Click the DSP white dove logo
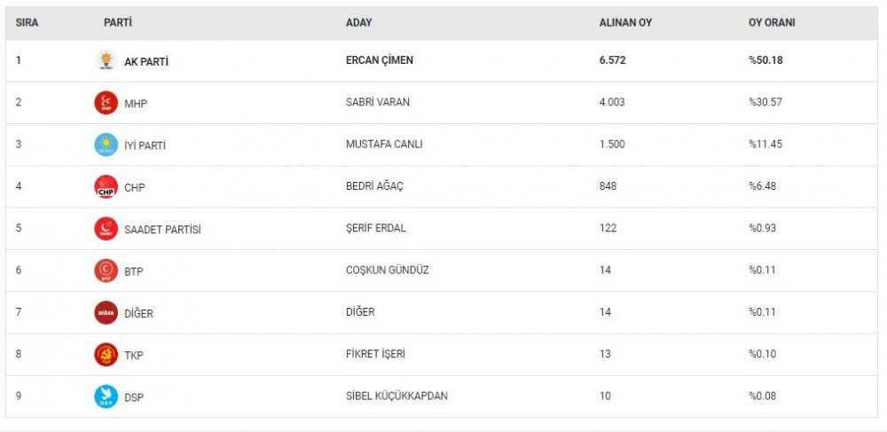Image resolution: width=887 pixels, height=432 pixels. pos(106,397)
